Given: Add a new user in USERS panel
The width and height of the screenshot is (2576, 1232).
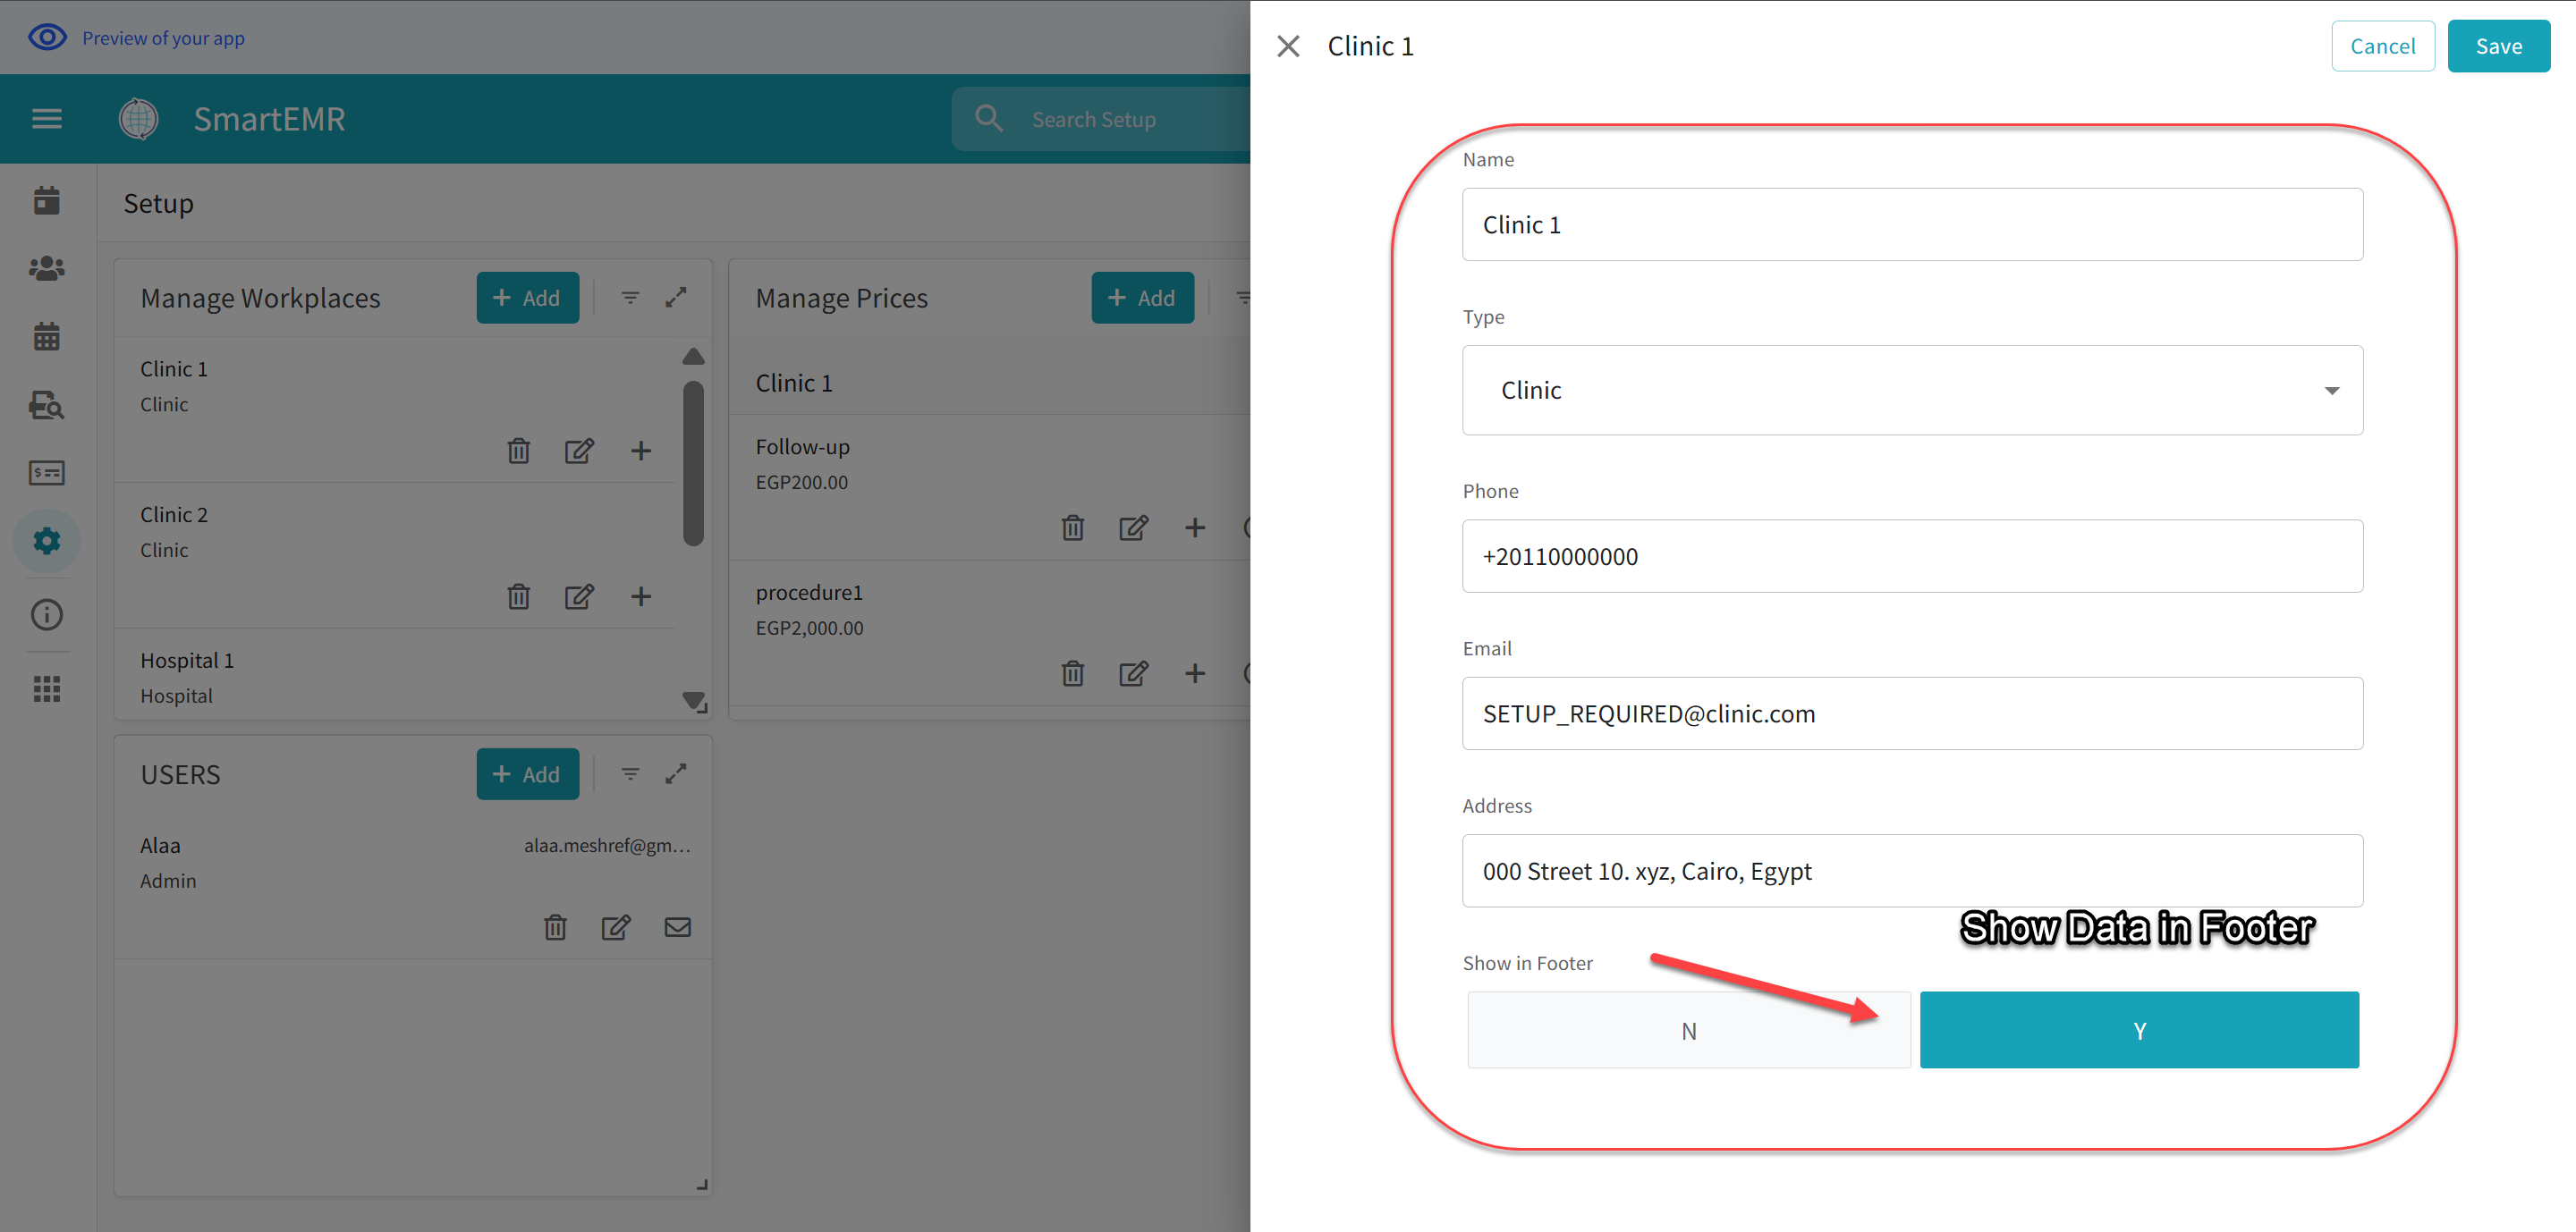Looking at the screenshot, I should click(x=527, y=773).
